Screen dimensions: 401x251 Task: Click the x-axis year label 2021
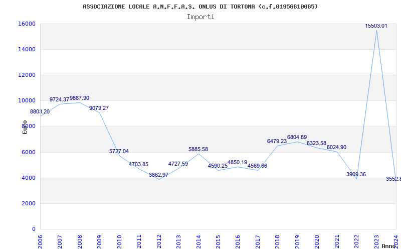pos(337,241)
